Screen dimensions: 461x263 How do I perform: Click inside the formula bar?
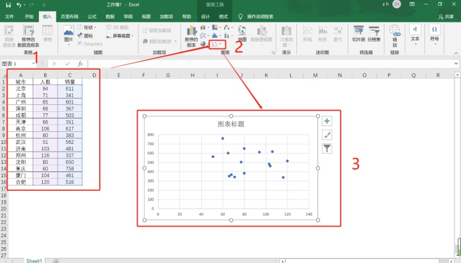270,63
